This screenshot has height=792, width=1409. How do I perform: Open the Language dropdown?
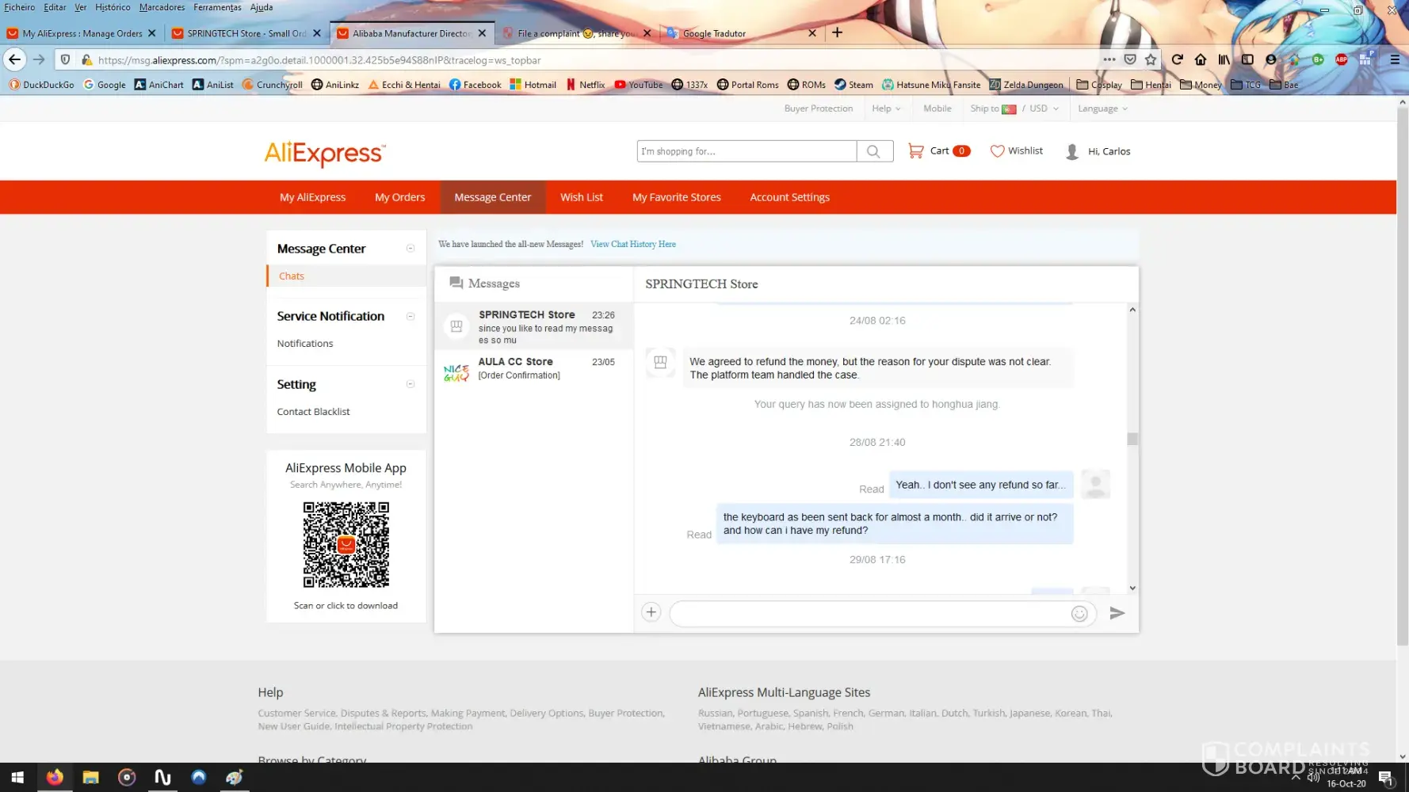1102,109
